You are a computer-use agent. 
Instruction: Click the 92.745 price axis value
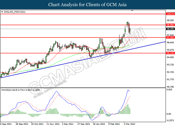tap(170, 72)
